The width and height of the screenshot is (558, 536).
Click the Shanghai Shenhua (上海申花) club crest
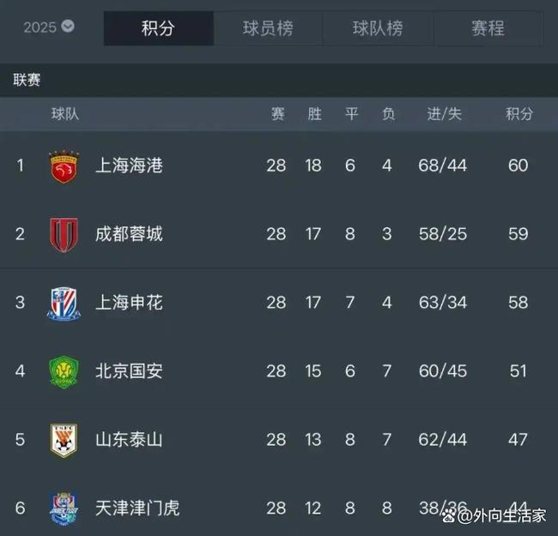click(x=64, y=303)
